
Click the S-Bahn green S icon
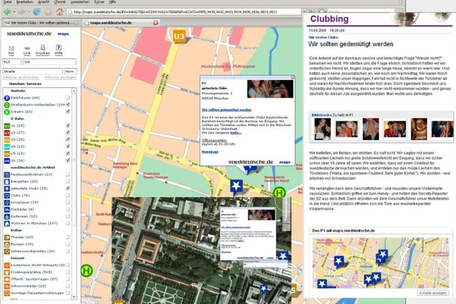point(7,112)
